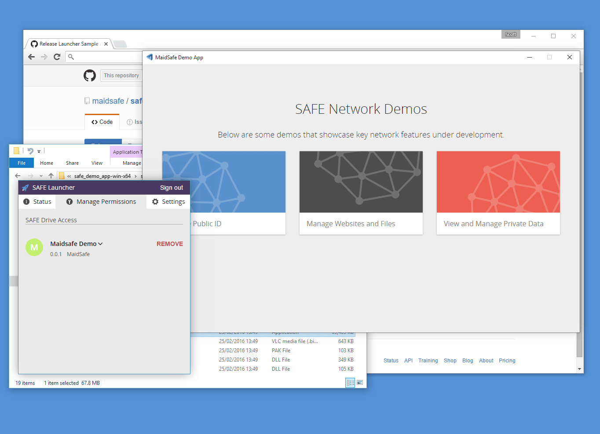Click the Status footer link on GitHub
Screen dimensions: 600x434
click(391, 361)
